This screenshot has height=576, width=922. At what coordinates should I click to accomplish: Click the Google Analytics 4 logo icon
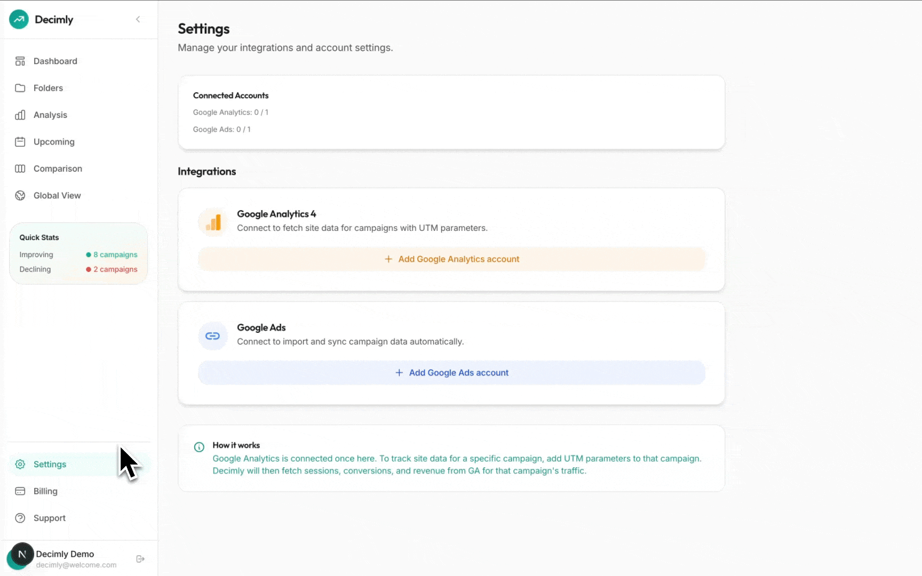[213, 222]
